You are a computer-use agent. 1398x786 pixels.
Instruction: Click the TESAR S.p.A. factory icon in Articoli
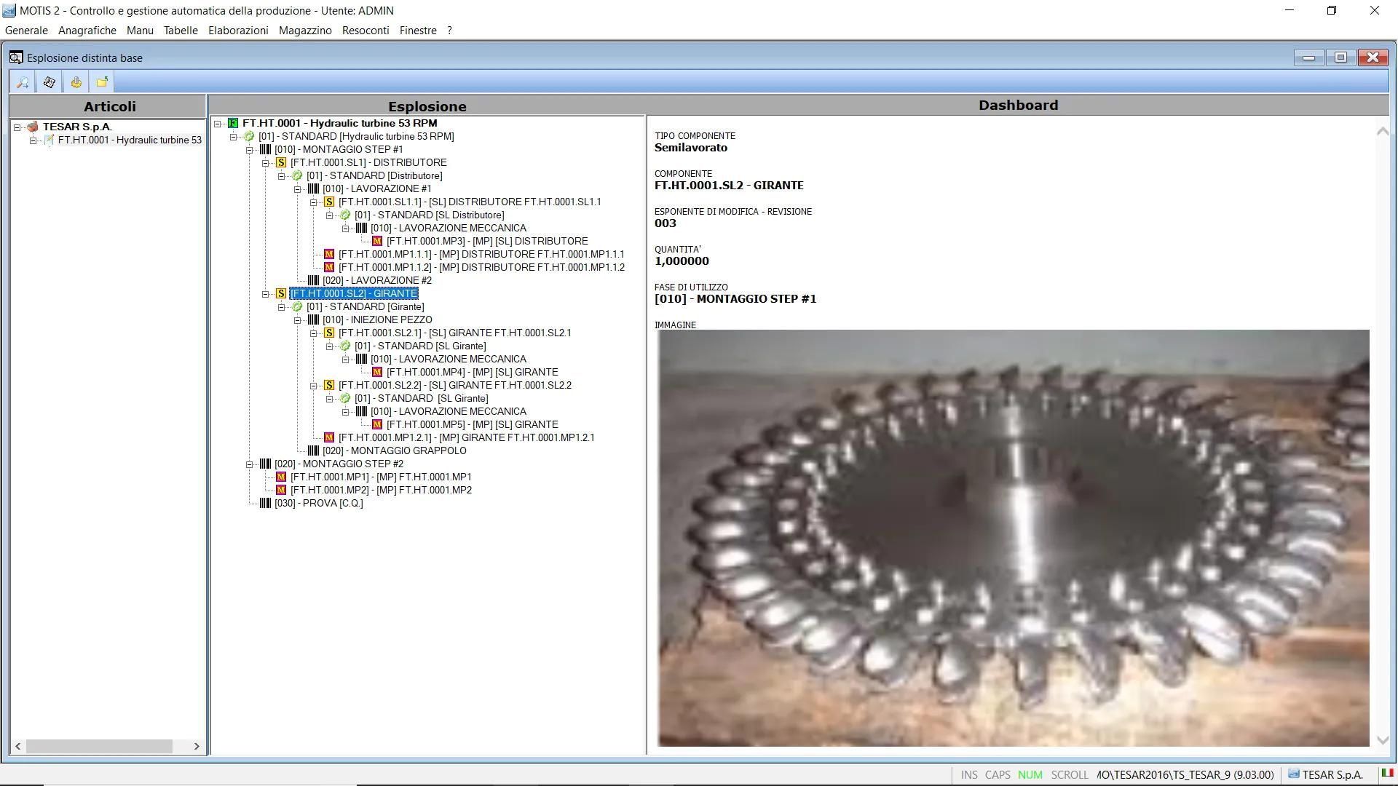tap(33, 127)
